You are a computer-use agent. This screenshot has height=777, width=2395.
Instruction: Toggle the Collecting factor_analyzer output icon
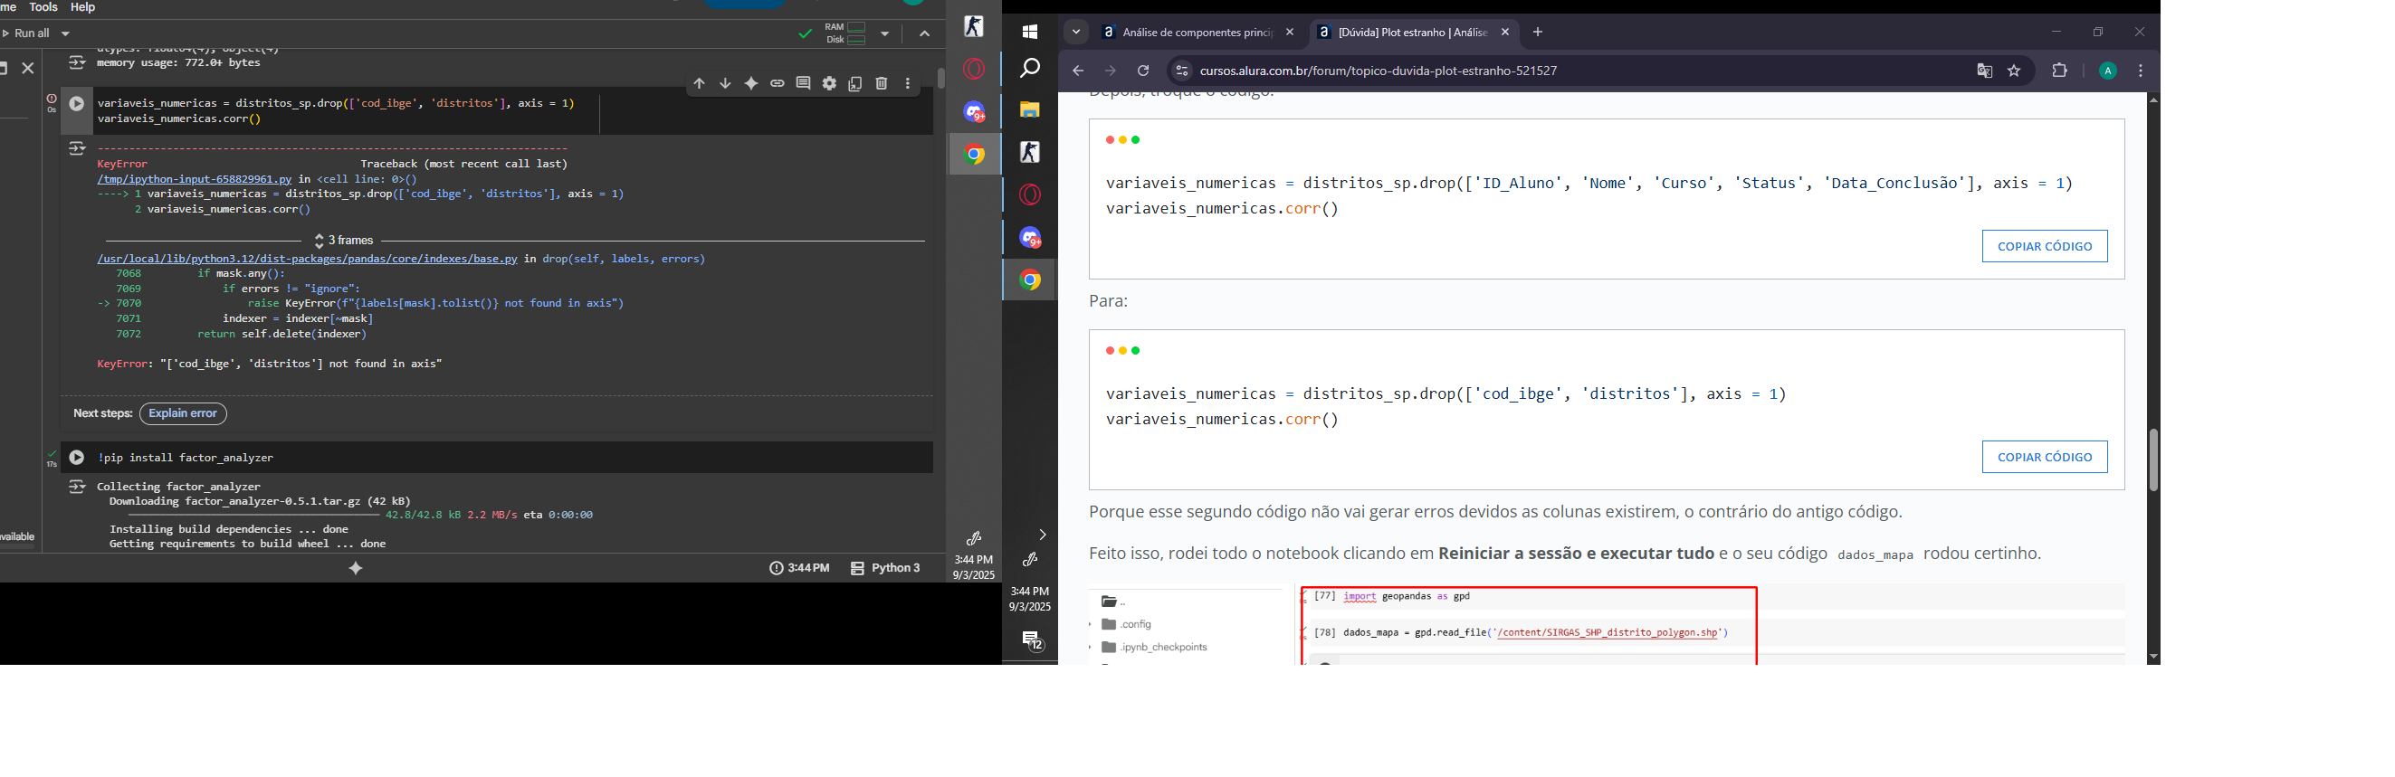77,487
